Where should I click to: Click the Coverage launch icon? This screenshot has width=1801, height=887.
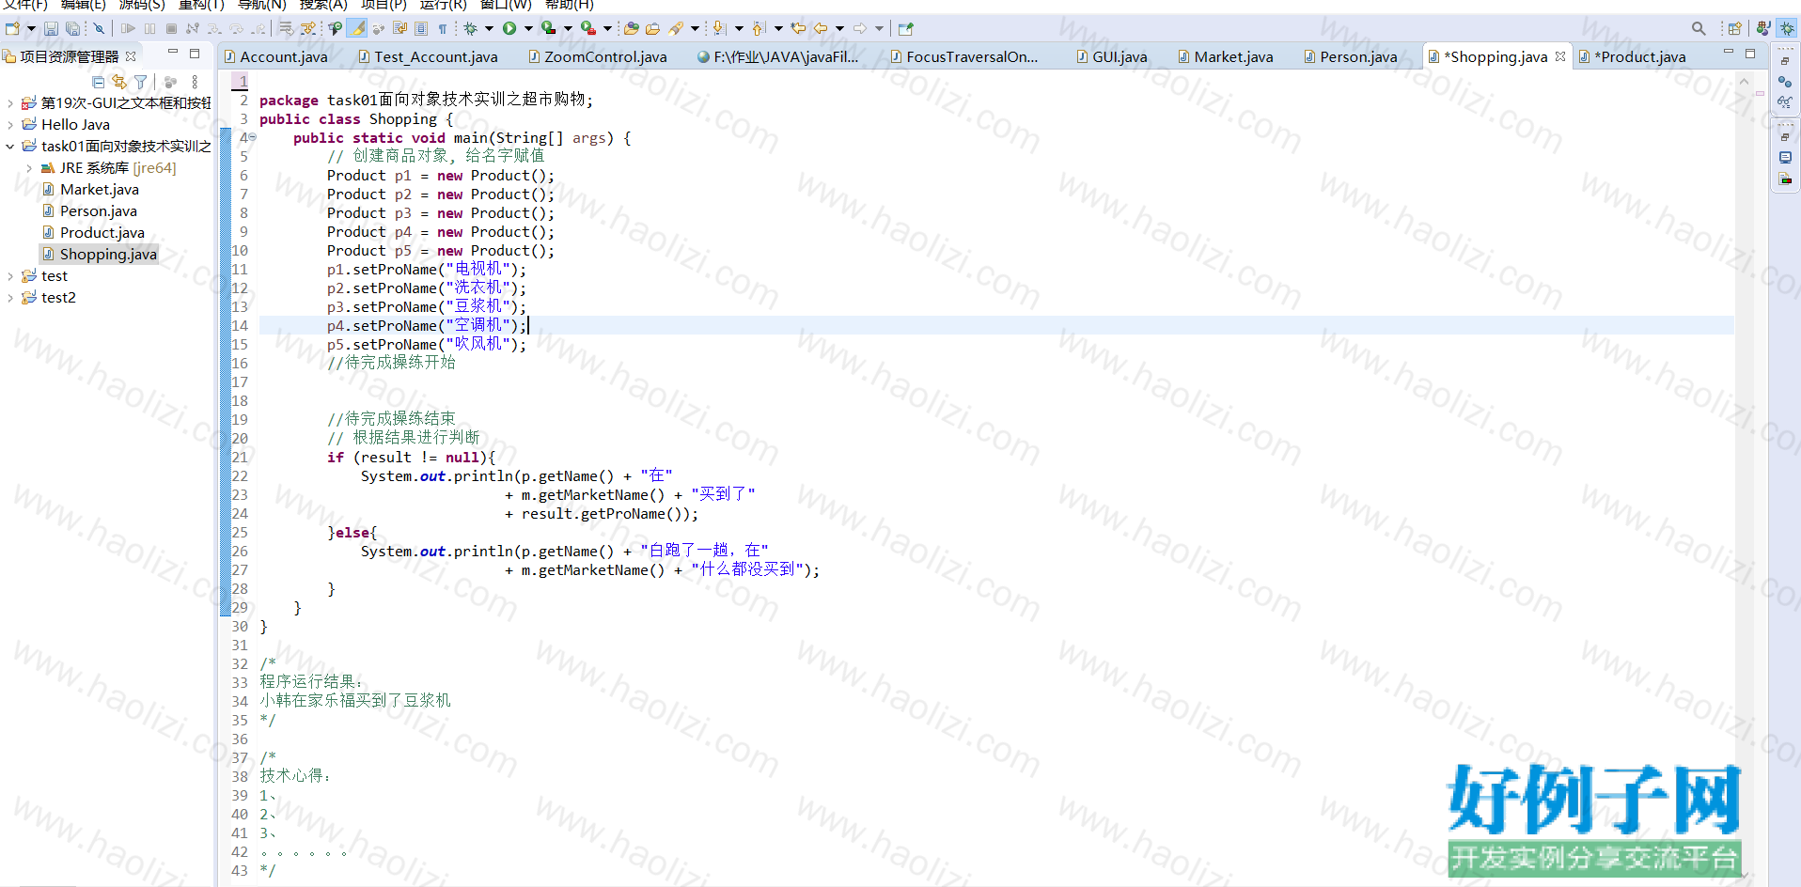tap(548, 28)
